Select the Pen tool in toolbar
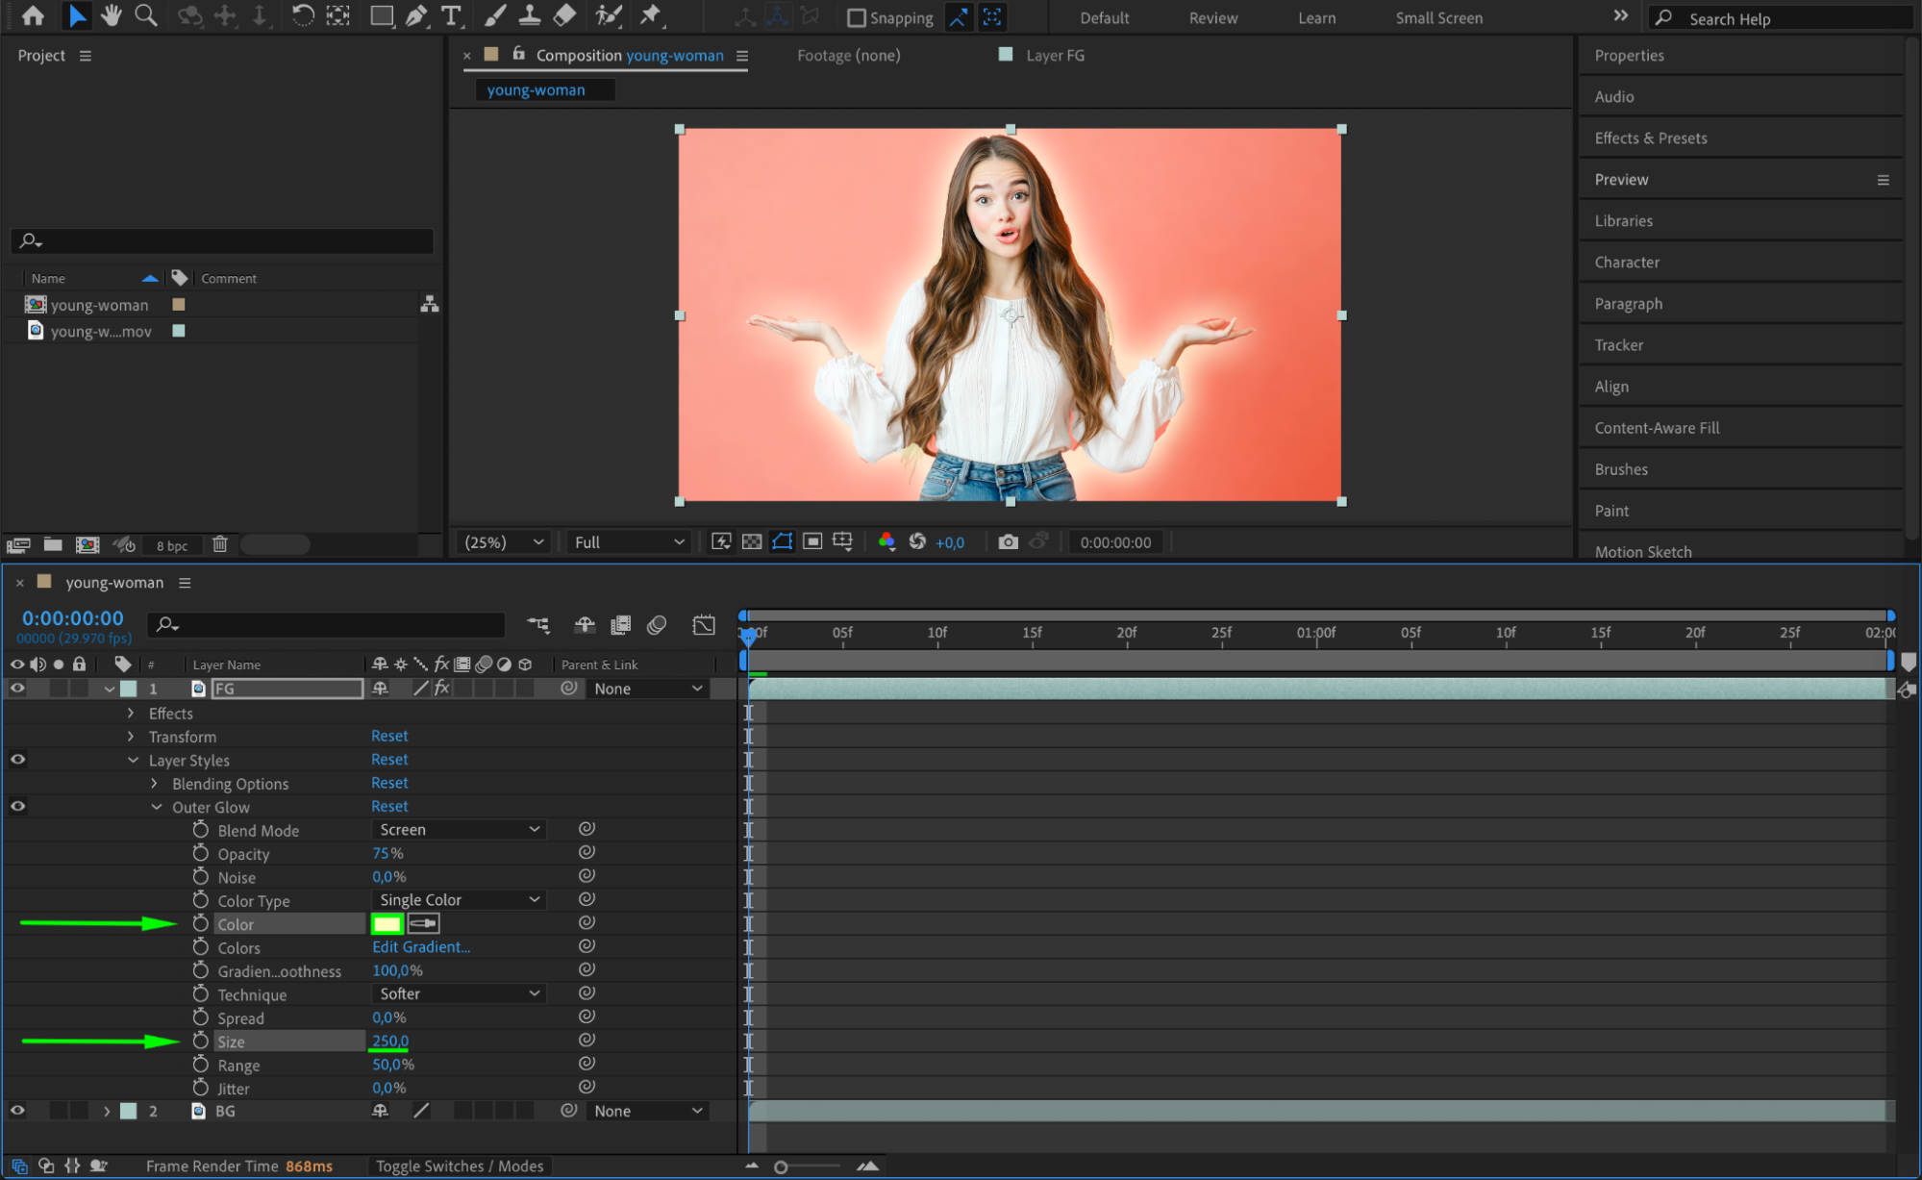The width and height of the screenshot is (1922, 1180). 416,16
